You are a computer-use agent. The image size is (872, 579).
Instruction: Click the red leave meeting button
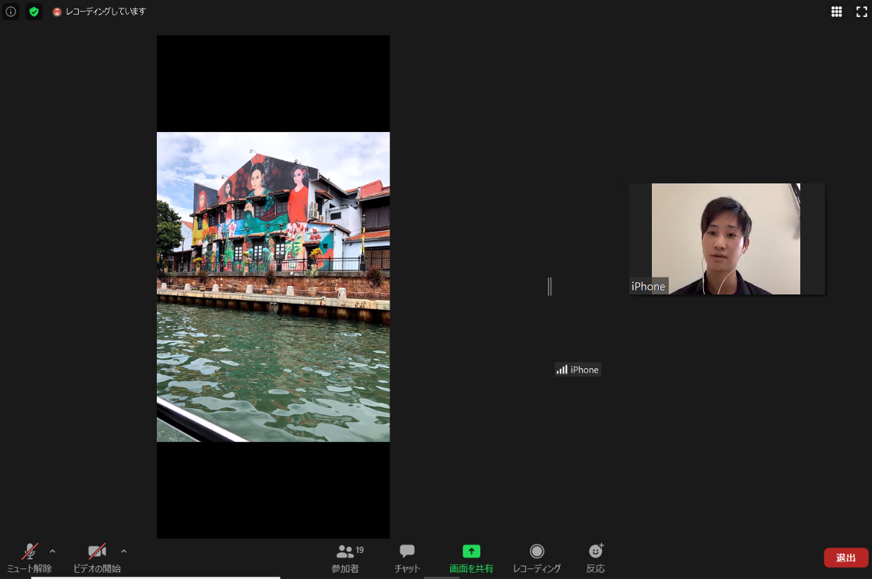(846, 558)
